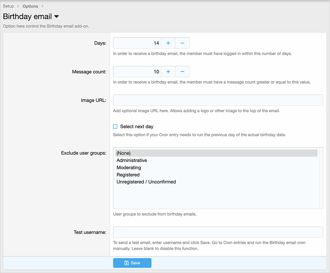Select Registered user group option

pyautogui.click(x=128, y=175)
